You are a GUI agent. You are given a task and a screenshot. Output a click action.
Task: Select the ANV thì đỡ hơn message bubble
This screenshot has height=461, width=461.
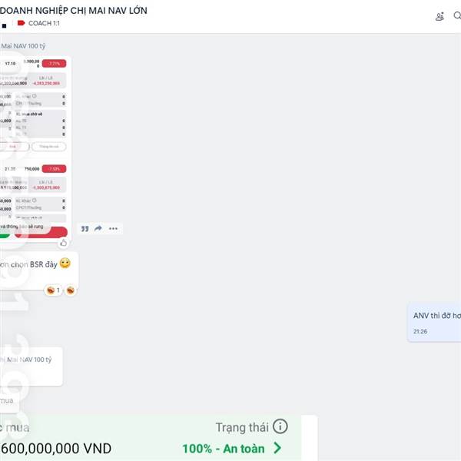[435, 323]
